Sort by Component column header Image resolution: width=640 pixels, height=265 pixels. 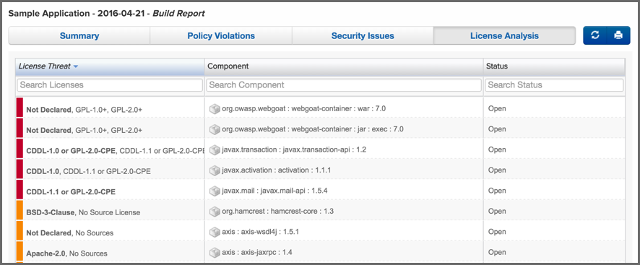(344, 66)
